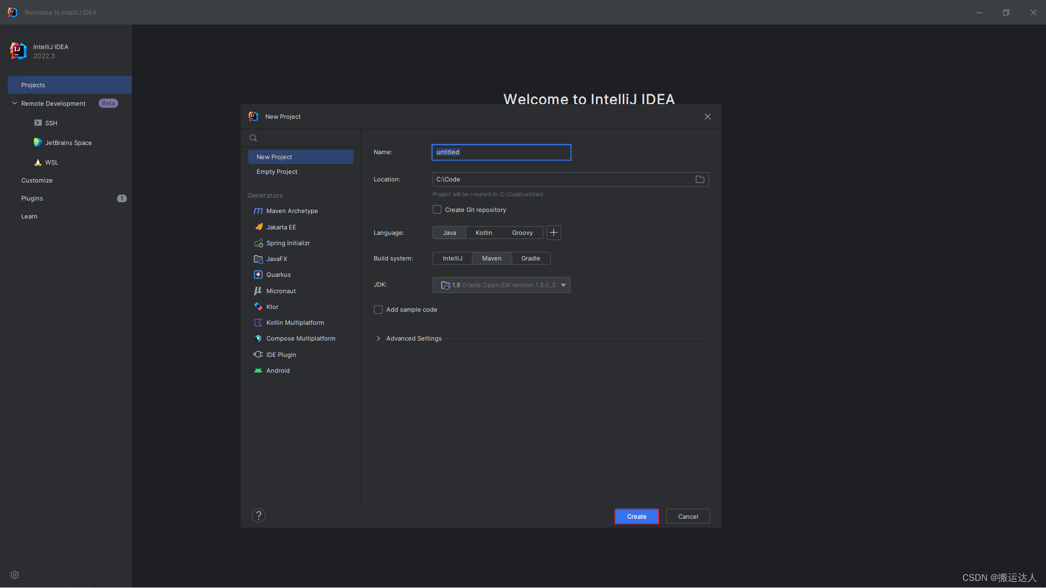Click the Jakarta EE feather icon
Viewport: 1046px width, 588px height.
click(x=259, y=227)
